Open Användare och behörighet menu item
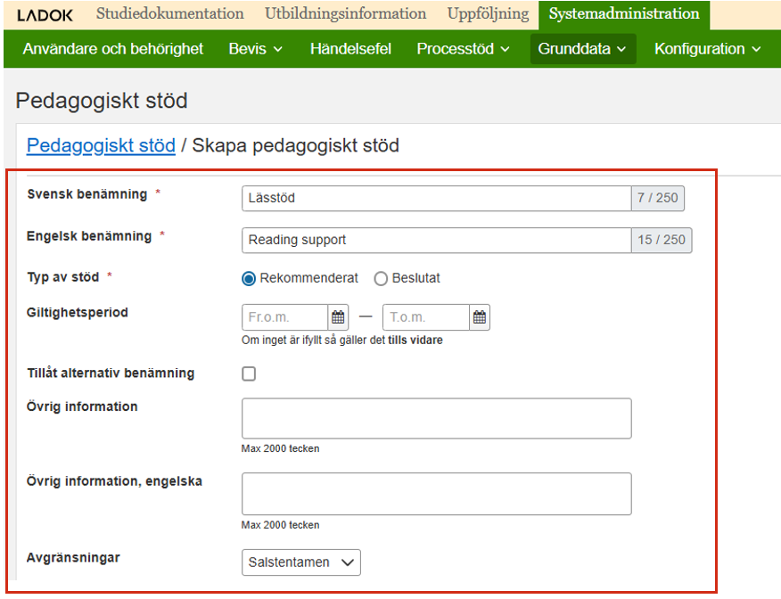 (x=113, y=49)
